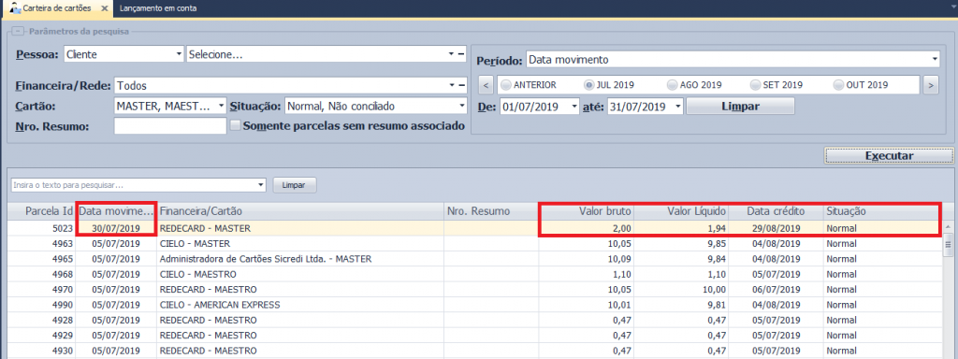Select row with Parcela Id 5023
The image size is (958, 359).
tap(474, 228)
